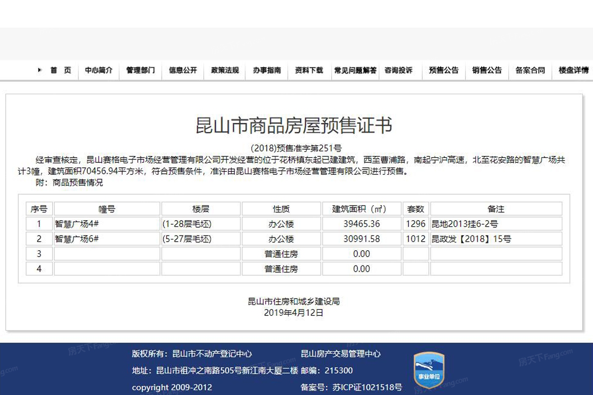Image resolution: width=593 pixels, height=395 pixels.
Task: Select the 智慧广场6# cell
Action: point(107,239)
